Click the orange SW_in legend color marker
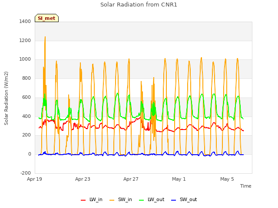Viewport: 278px width, 208px height. pos(112,200)
